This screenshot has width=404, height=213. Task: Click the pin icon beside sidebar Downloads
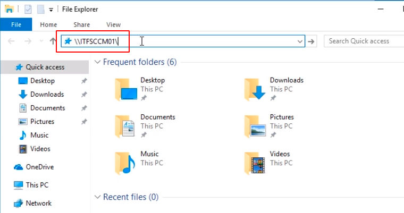tap(84, 95)
